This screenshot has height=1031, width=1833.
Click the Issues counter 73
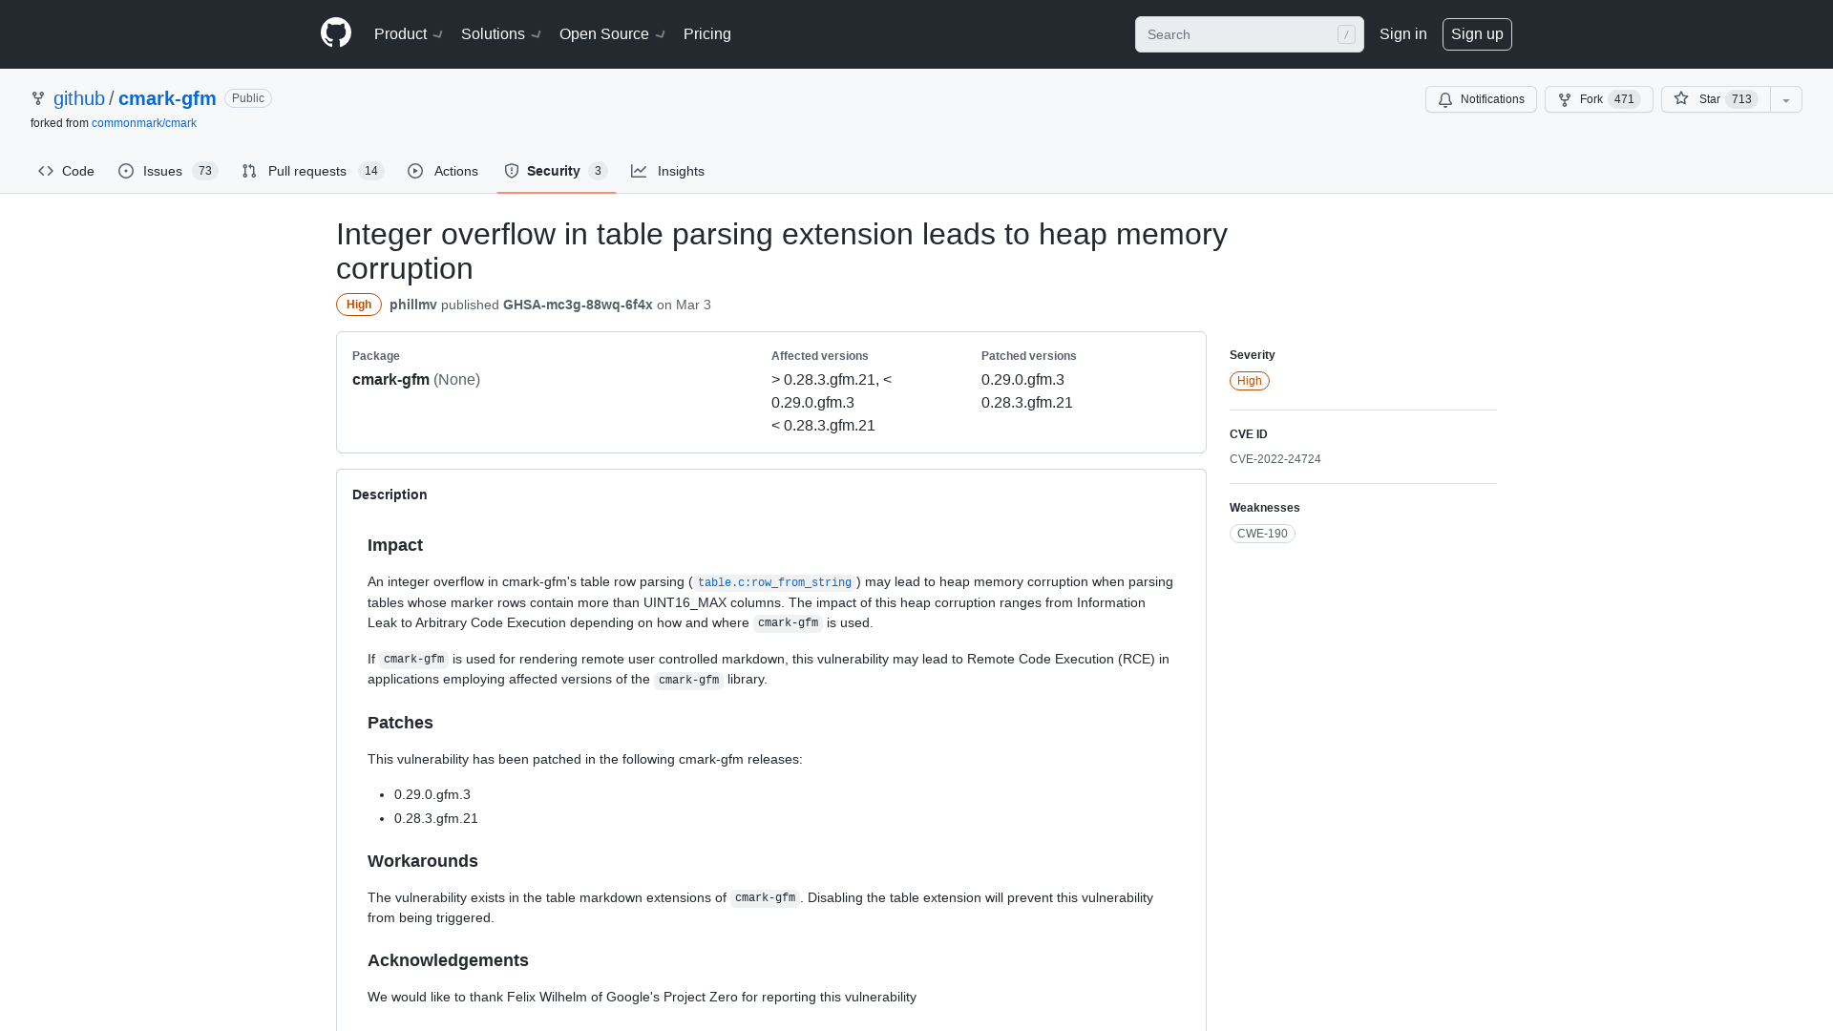tap(204, 171)
